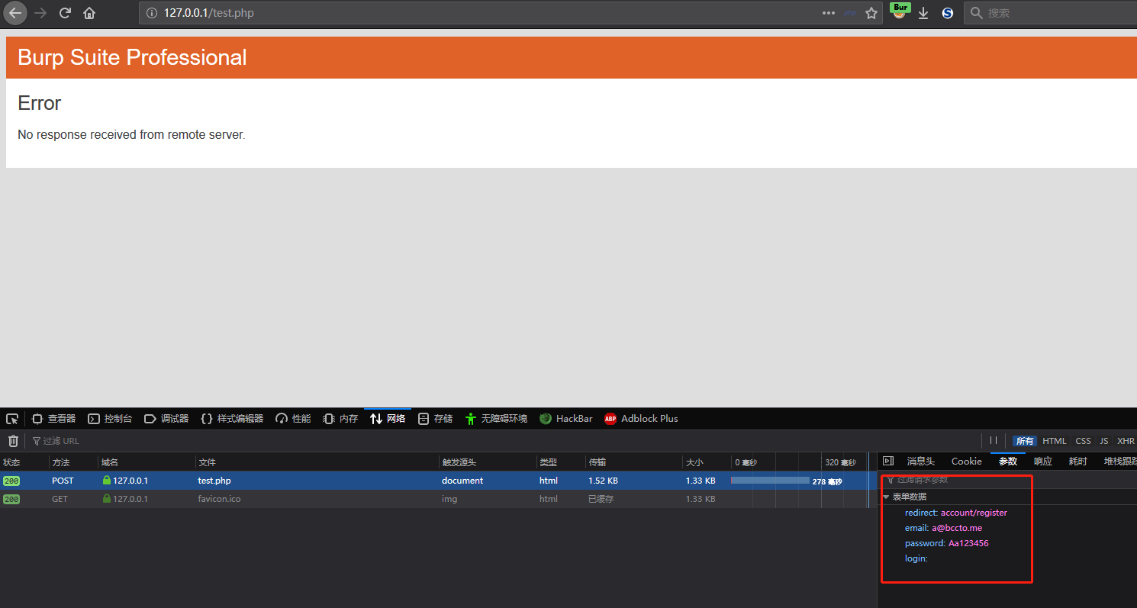Go back with the browser back arrow
The image size is (1137, 608).
(15, 13)
